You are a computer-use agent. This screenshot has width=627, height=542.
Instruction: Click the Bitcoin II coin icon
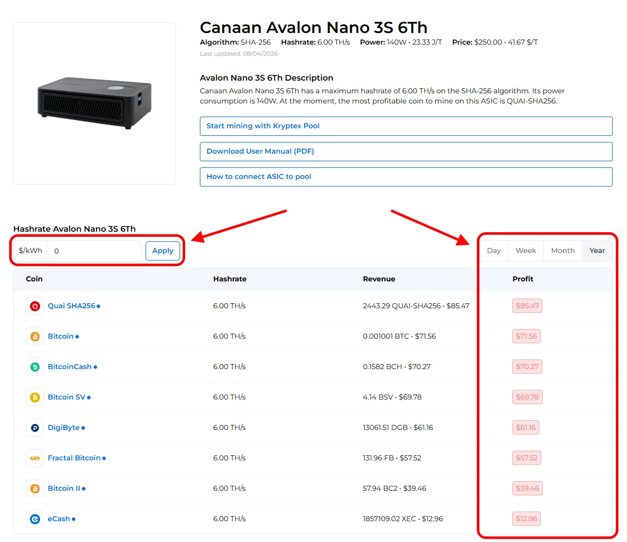coord(34,489)
